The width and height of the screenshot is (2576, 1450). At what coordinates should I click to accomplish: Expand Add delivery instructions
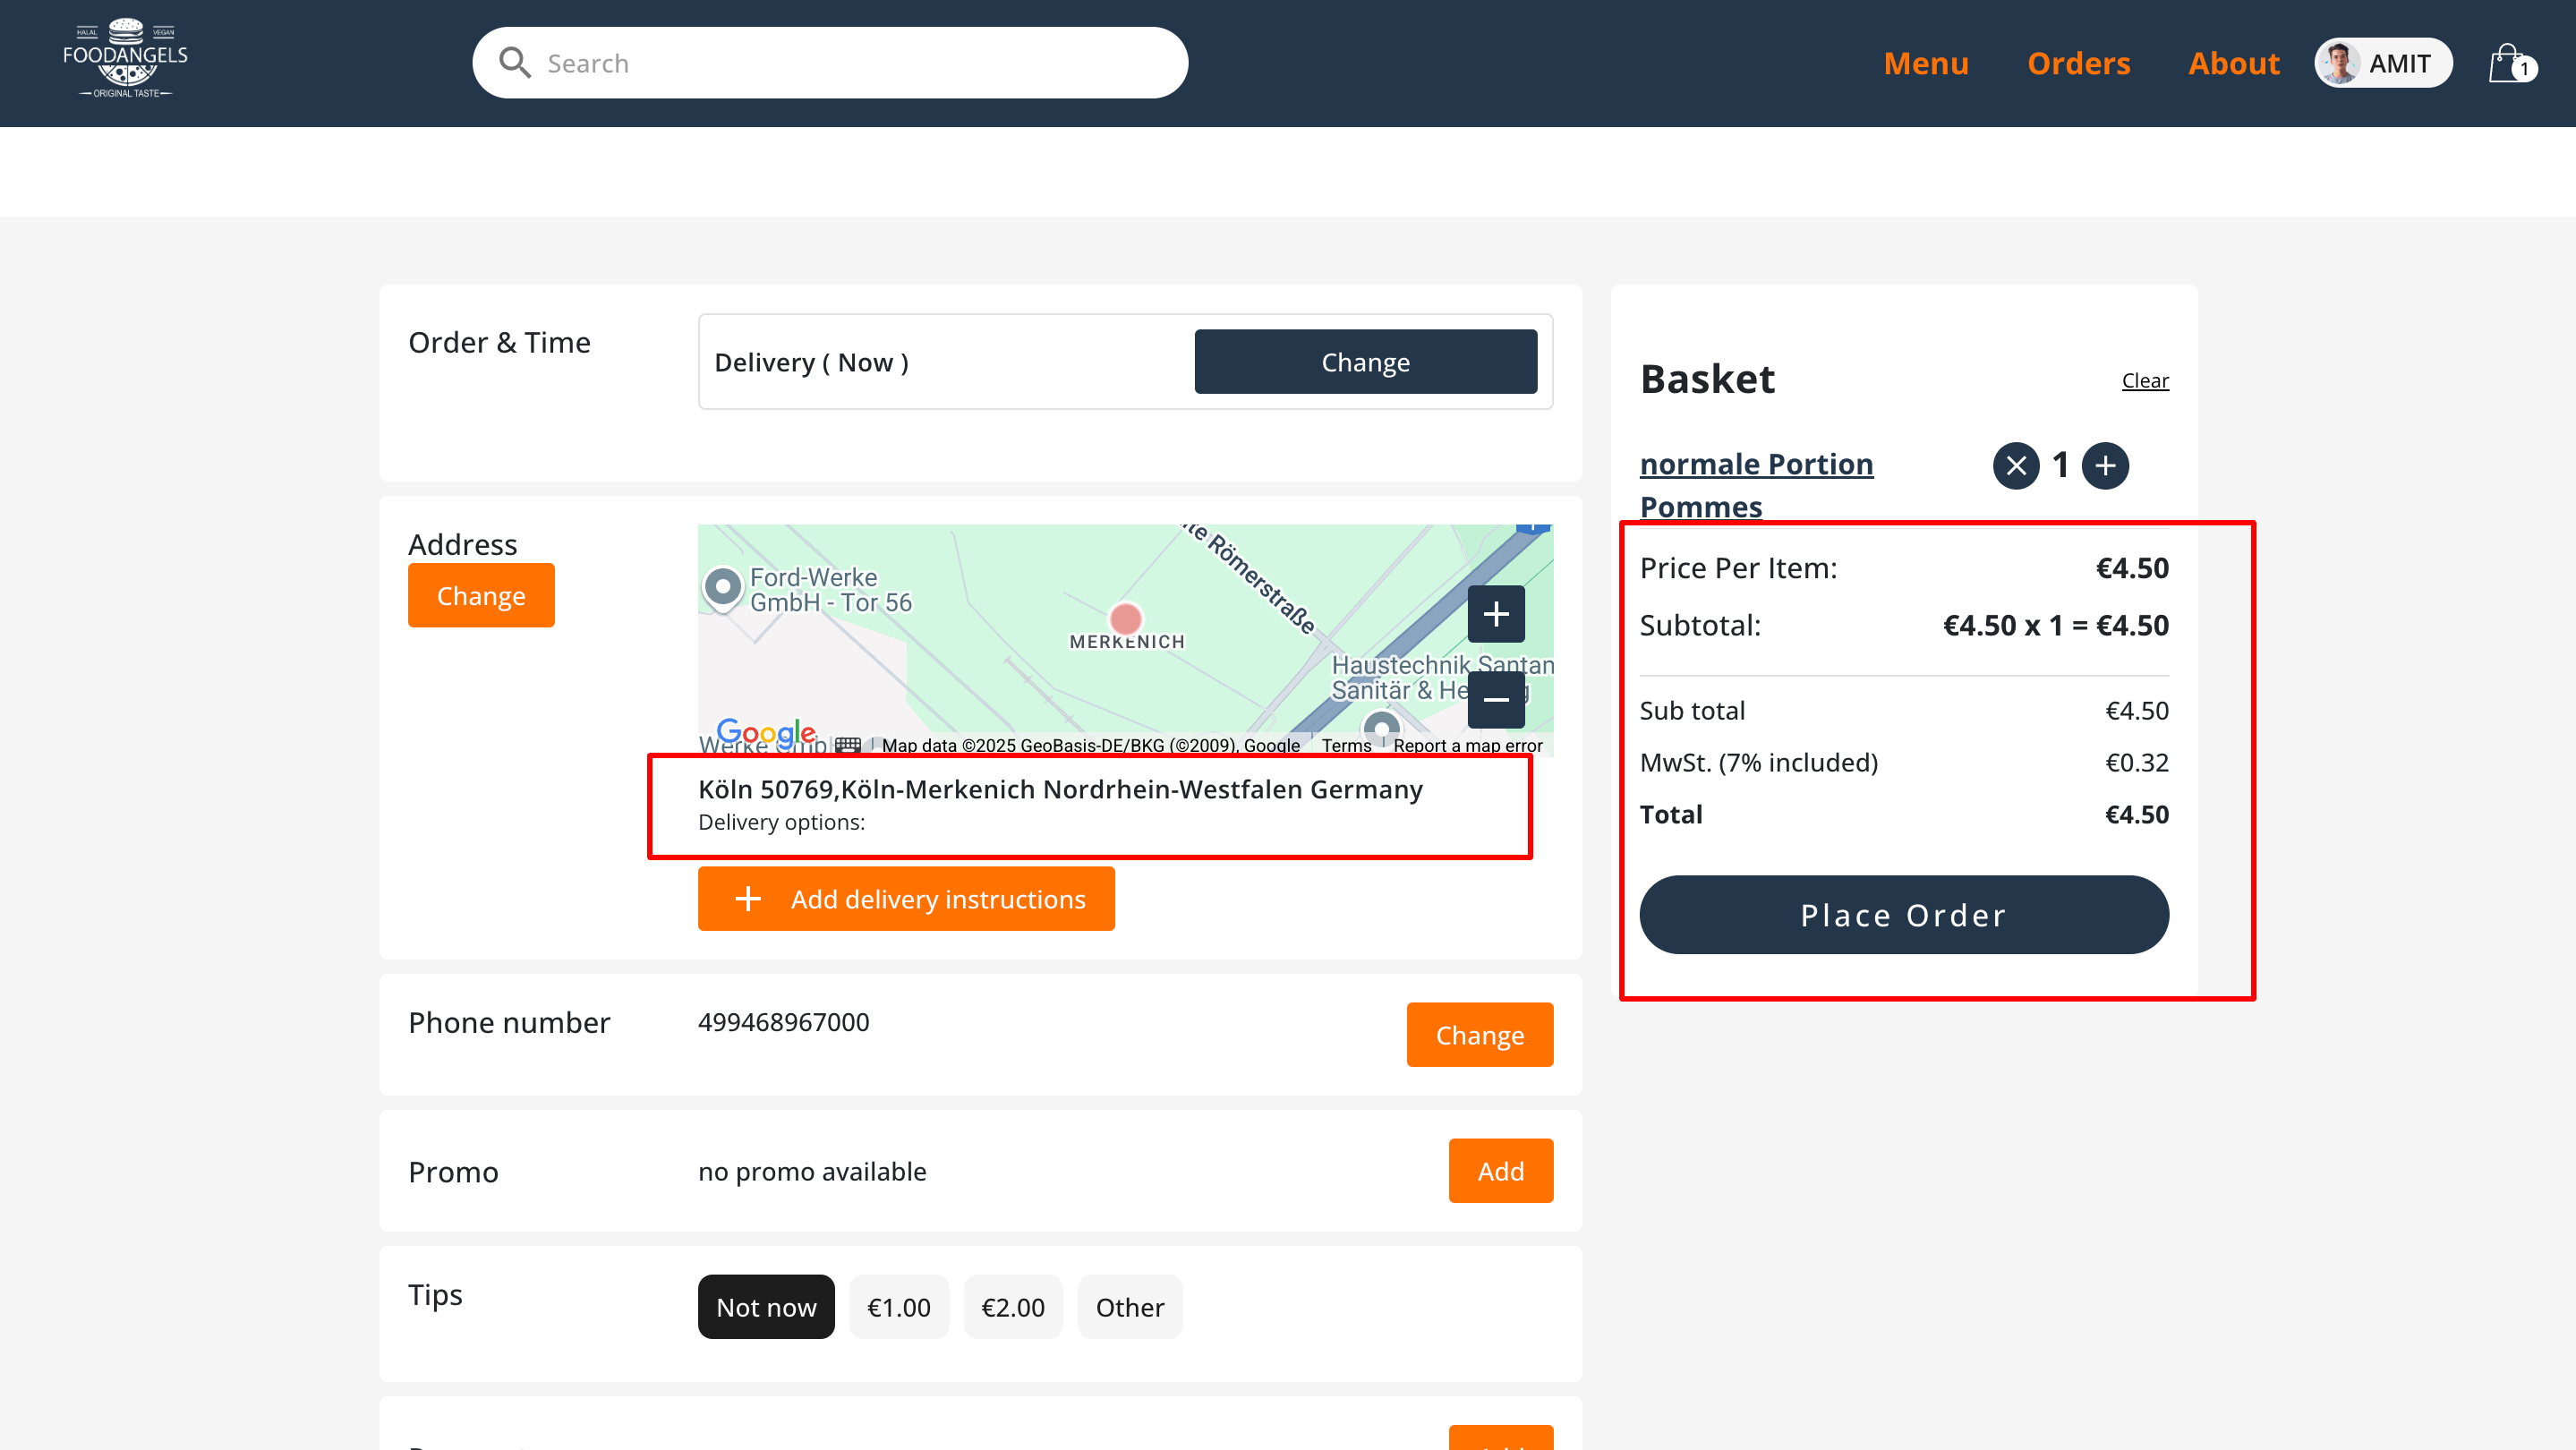click(905, 898)
